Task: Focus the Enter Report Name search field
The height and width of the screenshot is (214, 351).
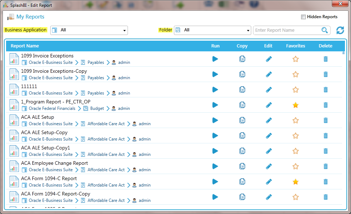Action: [x=287, y=30]
